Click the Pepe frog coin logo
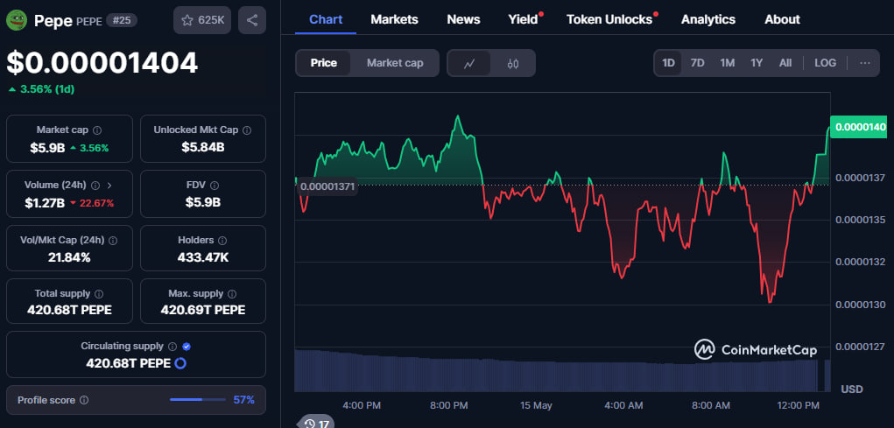The height and width of the screenshot is (428, 894). (17, 20)
